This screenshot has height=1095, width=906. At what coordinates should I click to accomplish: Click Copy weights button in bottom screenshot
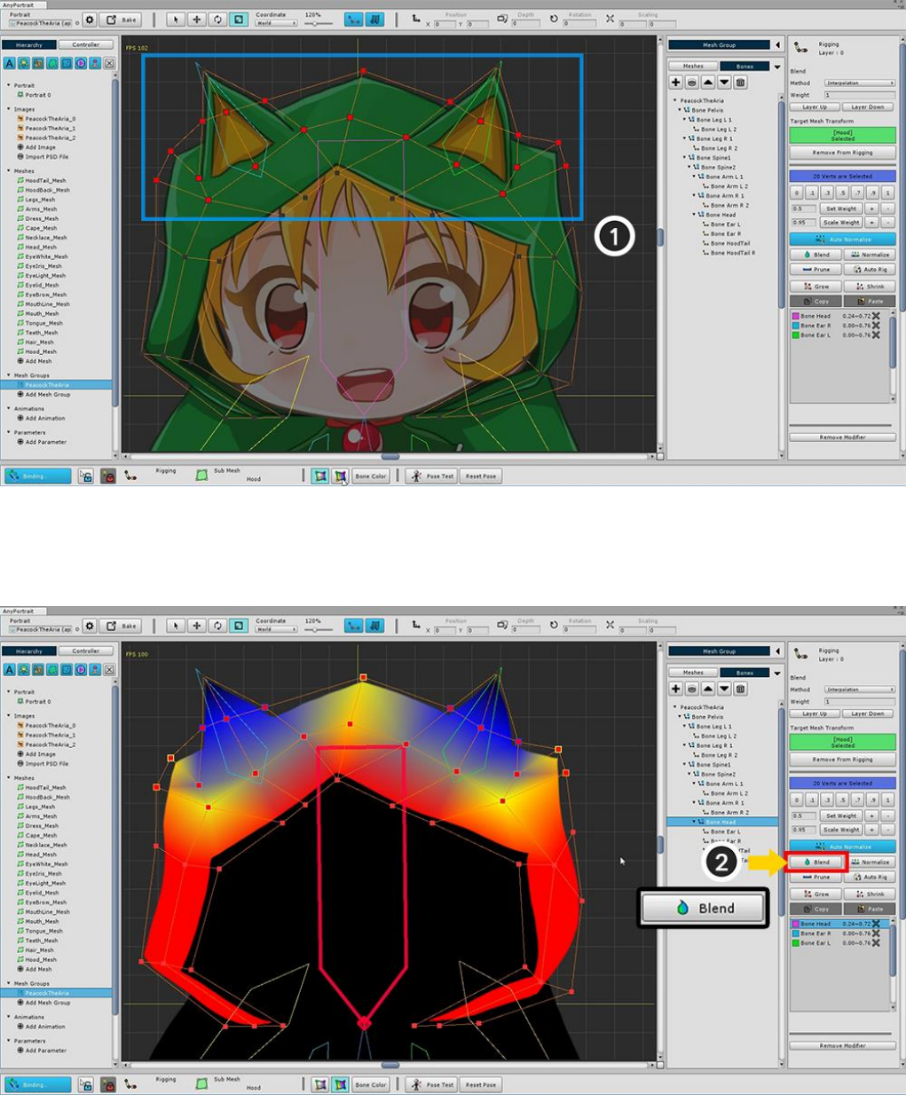(815, 909)
